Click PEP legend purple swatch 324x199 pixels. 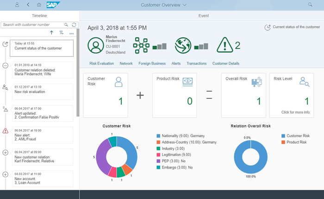[158, 161]
